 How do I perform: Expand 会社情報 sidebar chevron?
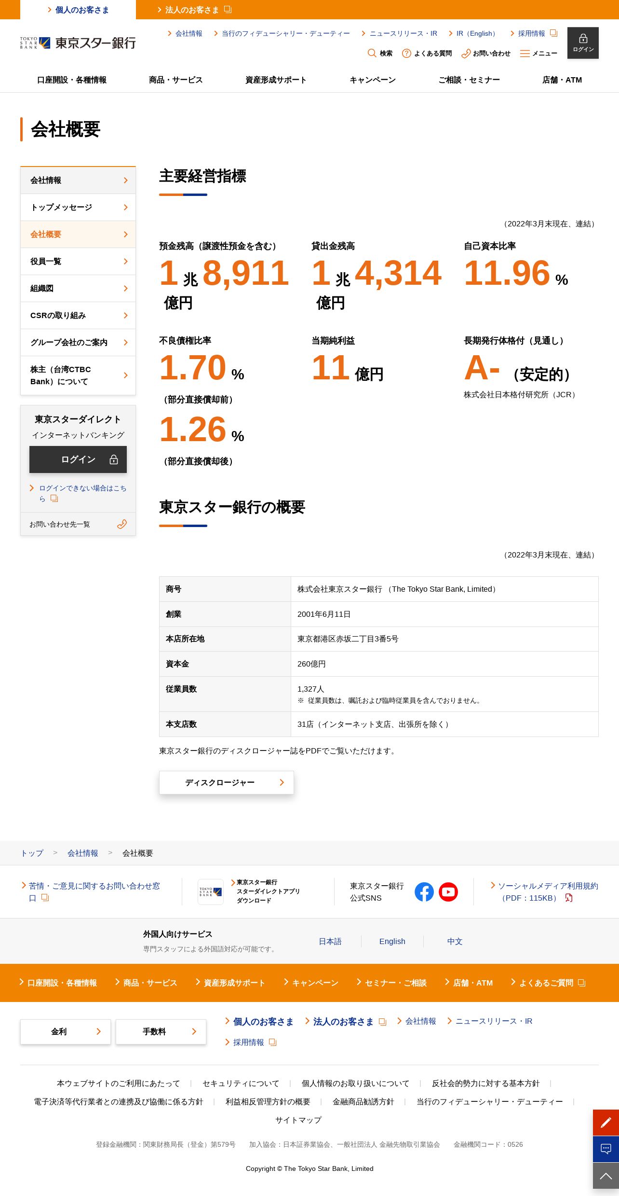pyautogui.click(x=126, y=180)
